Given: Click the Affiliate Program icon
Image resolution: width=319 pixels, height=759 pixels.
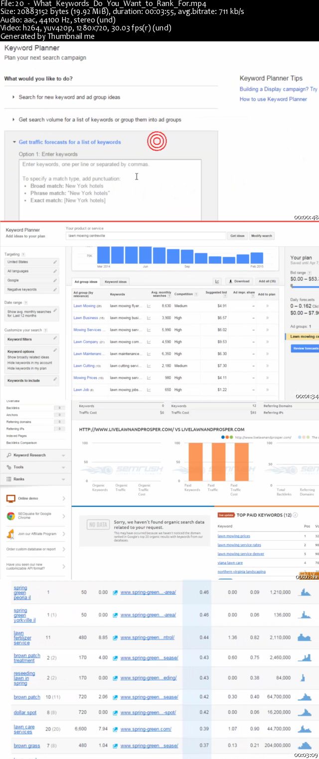Looking at the screenshot, I should click(10, 534).
